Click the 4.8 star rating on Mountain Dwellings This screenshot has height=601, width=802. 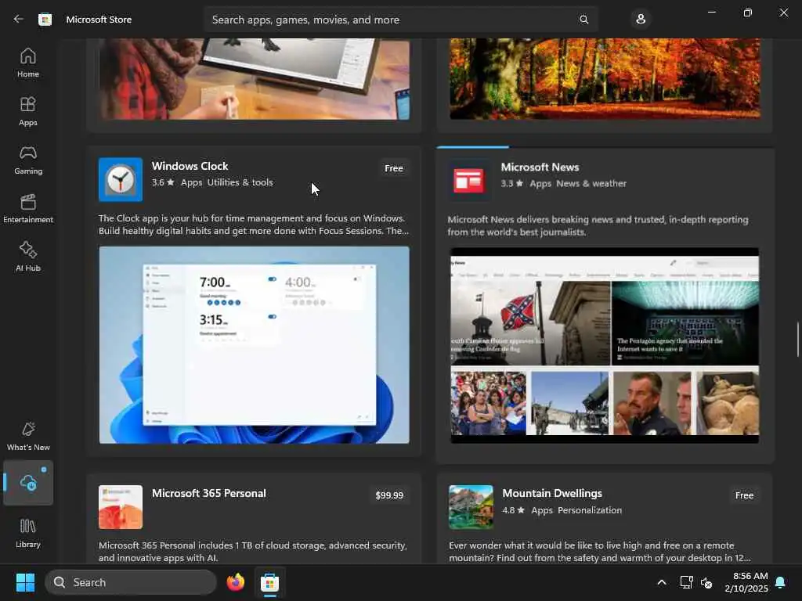514,510
